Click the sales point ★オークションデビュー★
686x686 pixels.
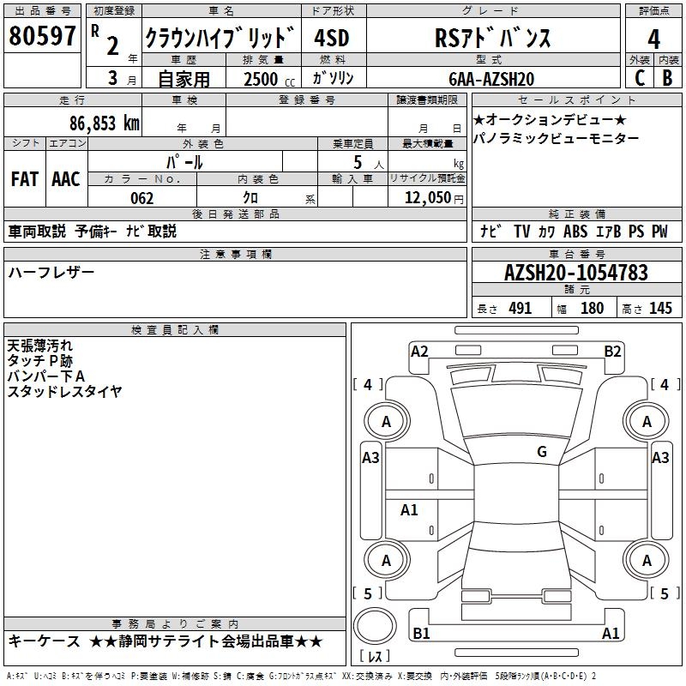550,119
